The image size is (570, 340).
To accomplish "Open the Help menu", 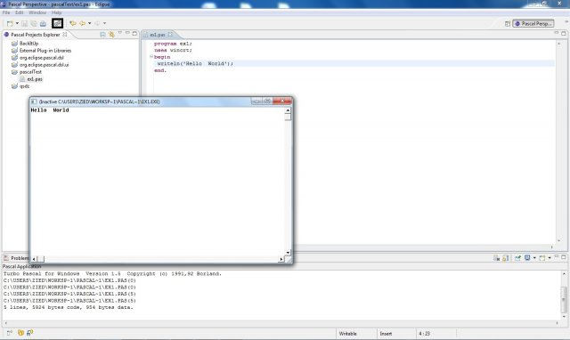I will tap(57, 12).
